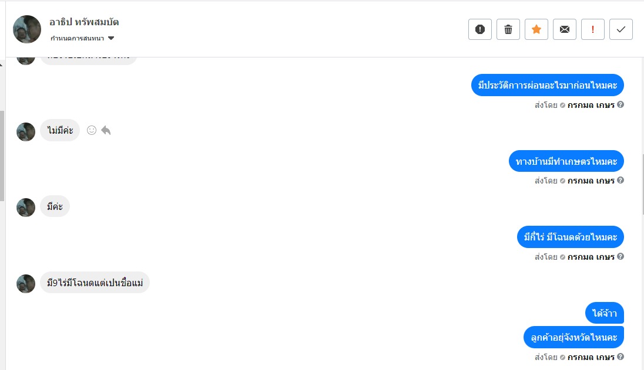Reply to the "ไม่มีค่ะ" message via the arrow
The width and height of the screenshot is (644, 370).
point(106,130)
